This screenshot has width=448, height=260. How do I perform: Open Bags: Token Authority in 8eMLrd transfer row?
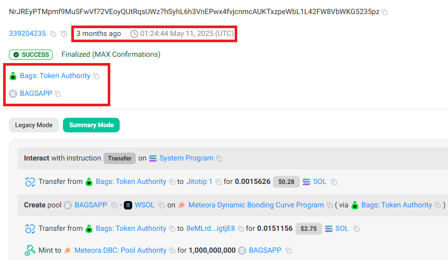131,229
